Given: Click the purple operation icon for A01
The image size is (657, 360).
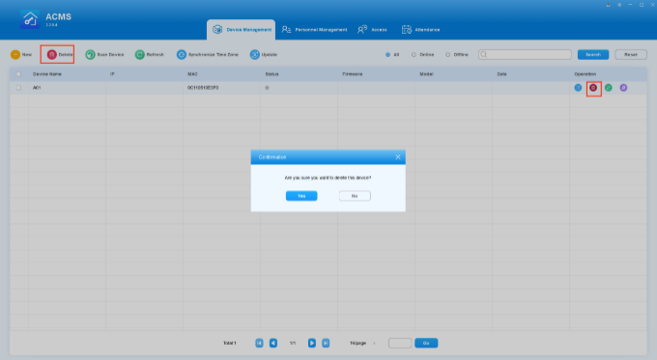Looking at the screenshot, I should click(623, 88).
